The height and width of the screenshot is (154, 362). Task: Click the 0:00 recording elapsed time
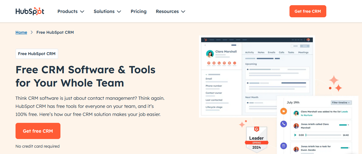coord(301,135)
